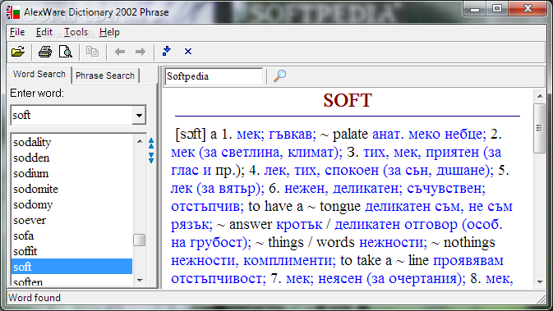The height and width of the screenshot is (311, 553).
Task: Select highlighted 'soft' in the word list
Action: point(72,267)
